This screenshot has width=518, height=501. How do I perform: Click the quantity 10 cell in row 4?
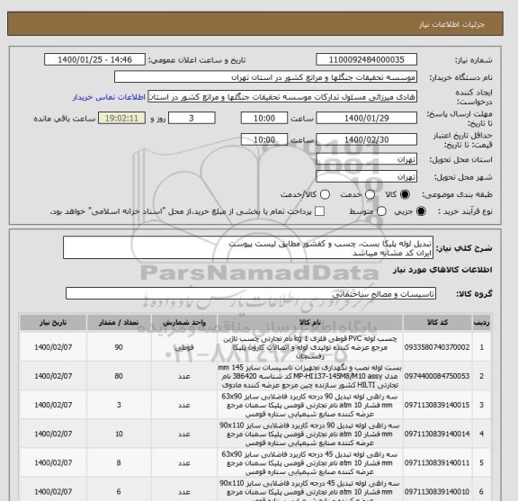pos(119,434)
